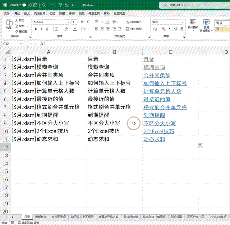
Task: Click the insert function fx icon
Action: pyautogui.click(x=42, y=43)
